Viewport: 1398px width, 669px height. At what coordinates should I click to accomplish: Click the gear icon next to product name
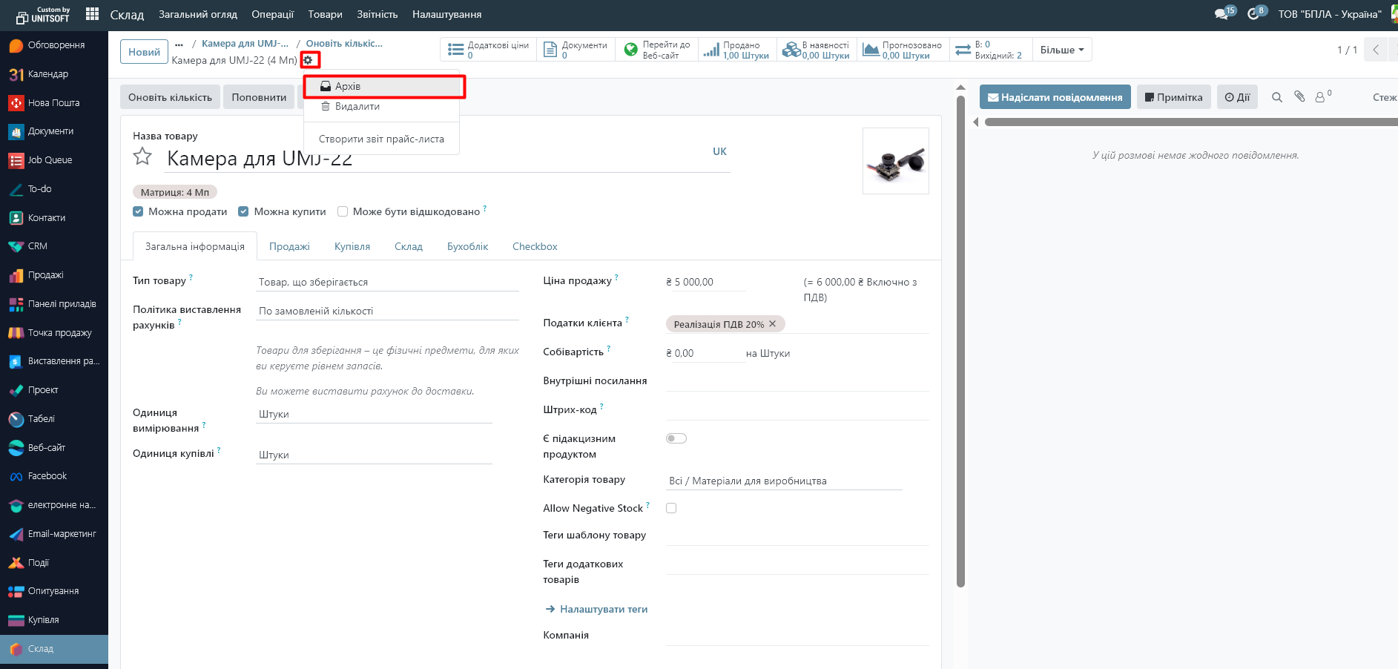pyautogui.click(x=309, y=60)
